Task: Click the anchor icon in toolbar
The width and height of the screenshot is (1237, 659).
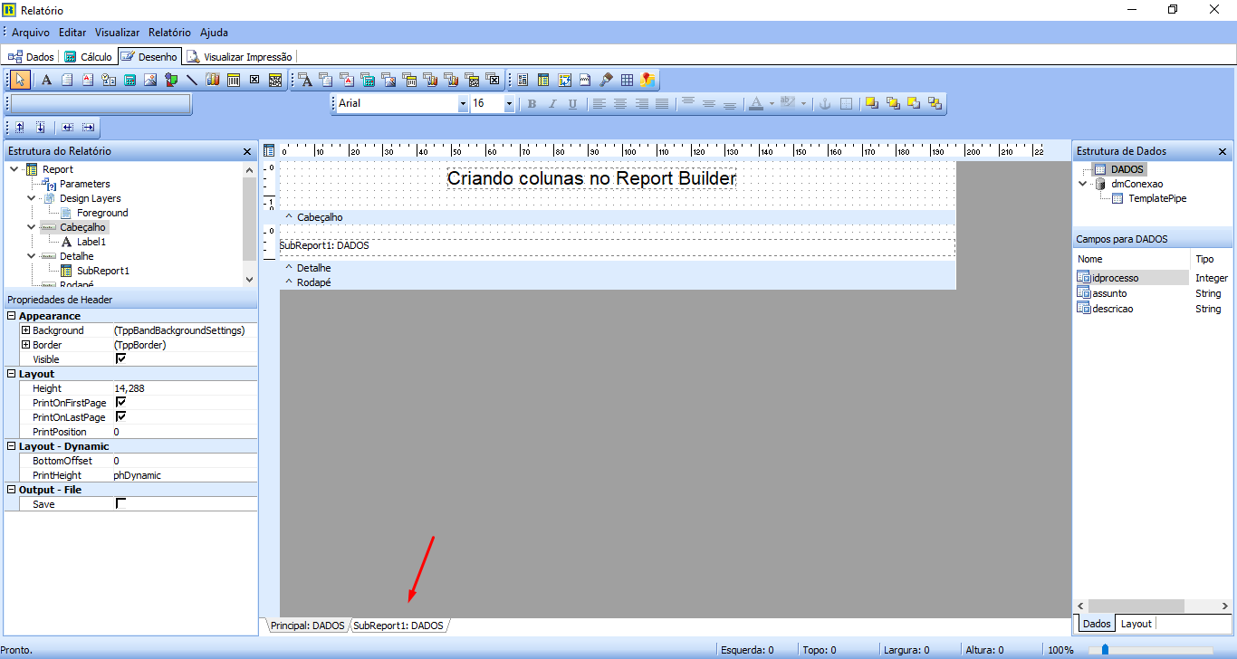Action: [824, 104]
